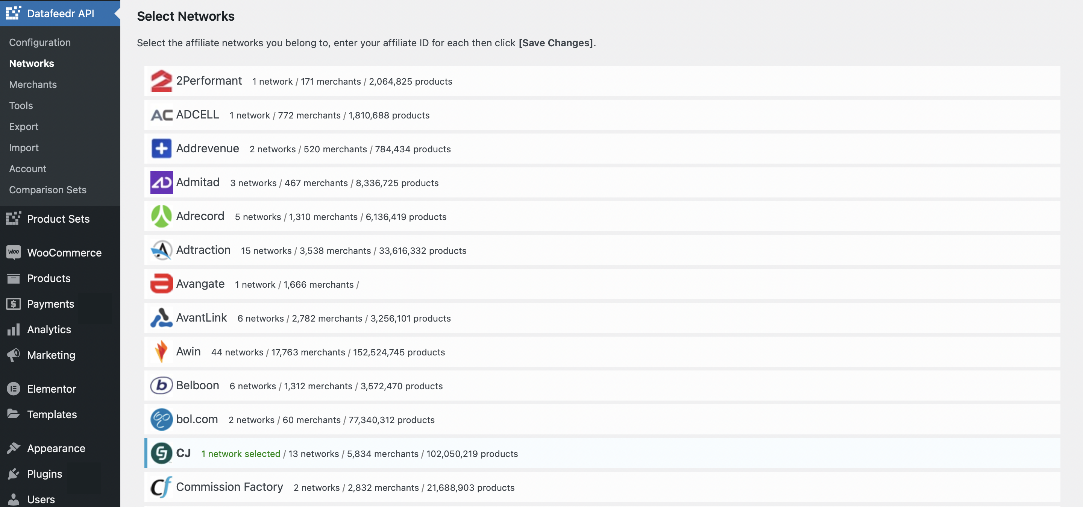The width and height of the screenshot is (1083, 507).
Task: Expand the Avangate network name
Action: [200, 284]
